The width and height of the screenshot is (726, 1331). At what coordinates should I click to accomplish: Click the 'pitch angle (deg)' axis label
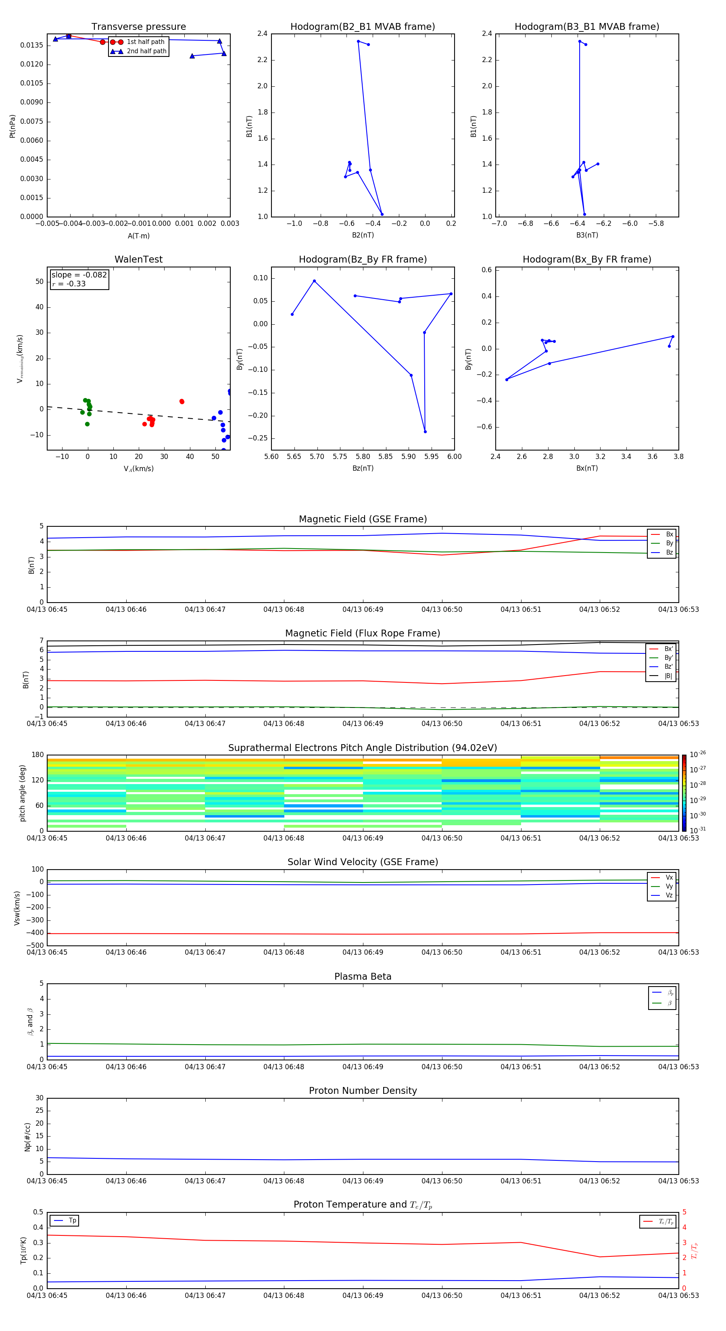point(22,793)
